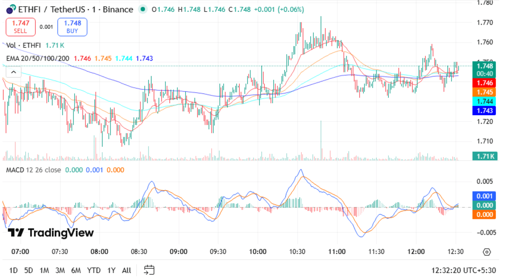Click the cyan 1.744 price axis label
This screenshot has height=278, width=506.
point(485,101)
